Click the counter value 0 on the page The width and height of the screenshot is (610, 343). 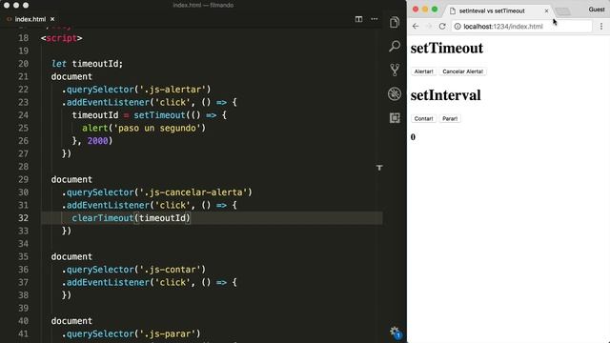(x=413, y=137)
